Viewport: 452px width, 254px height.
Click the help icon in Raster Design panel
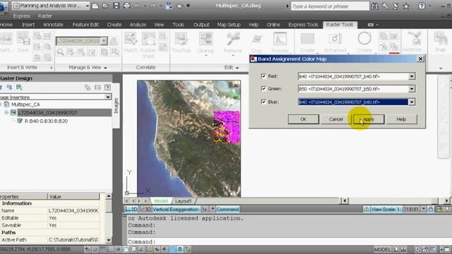(x=107, y=87)
